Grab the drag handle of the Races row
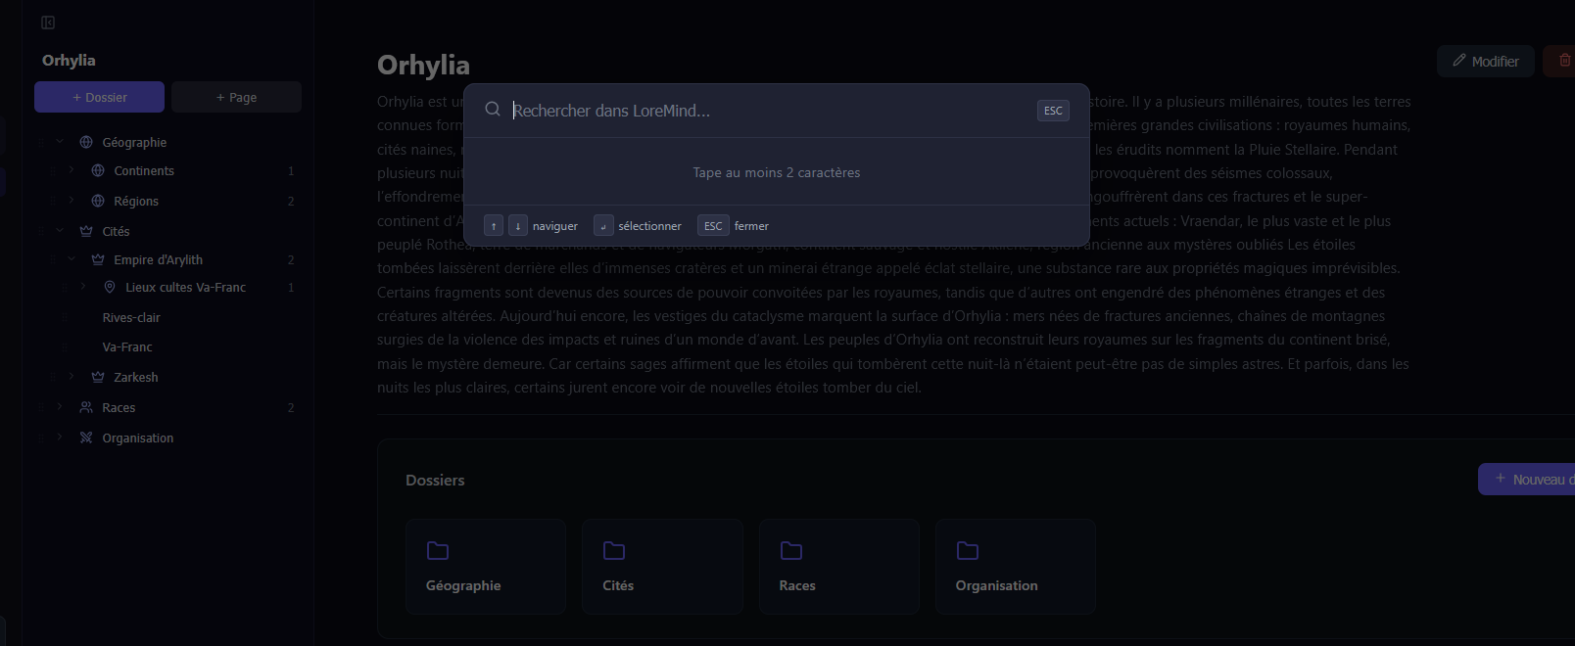Viewport: 1575px width, 646px height. 41,407
